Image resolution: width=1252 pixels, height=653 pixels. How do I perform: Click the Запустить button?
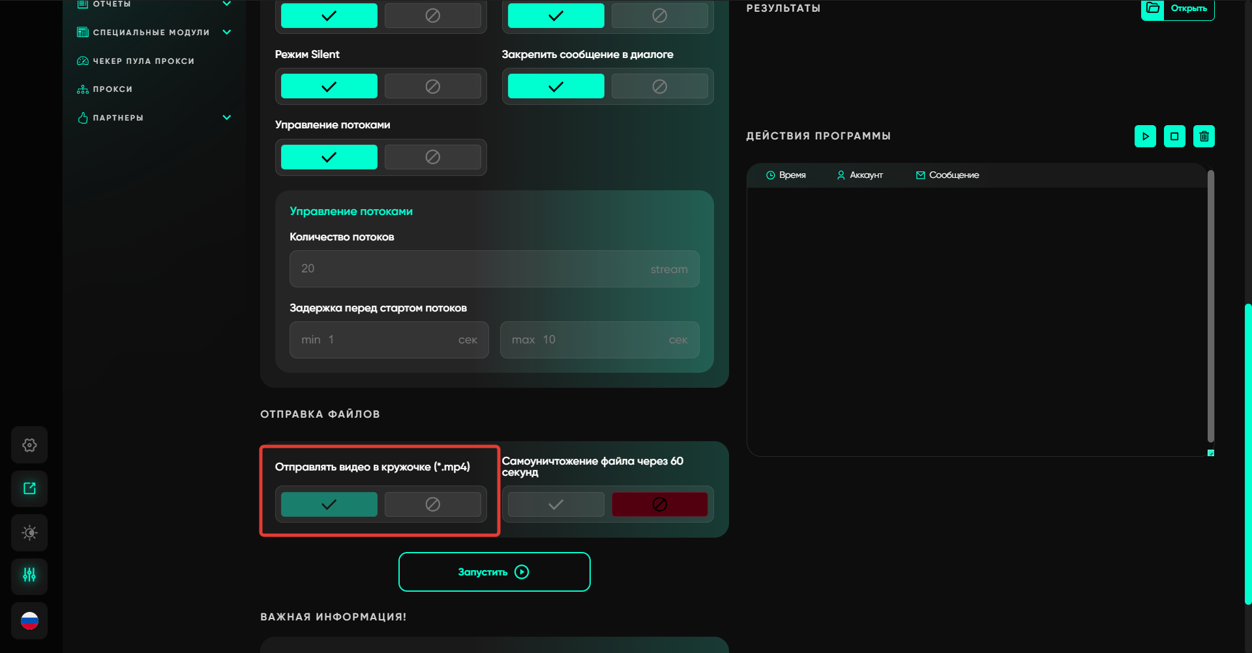494,572
